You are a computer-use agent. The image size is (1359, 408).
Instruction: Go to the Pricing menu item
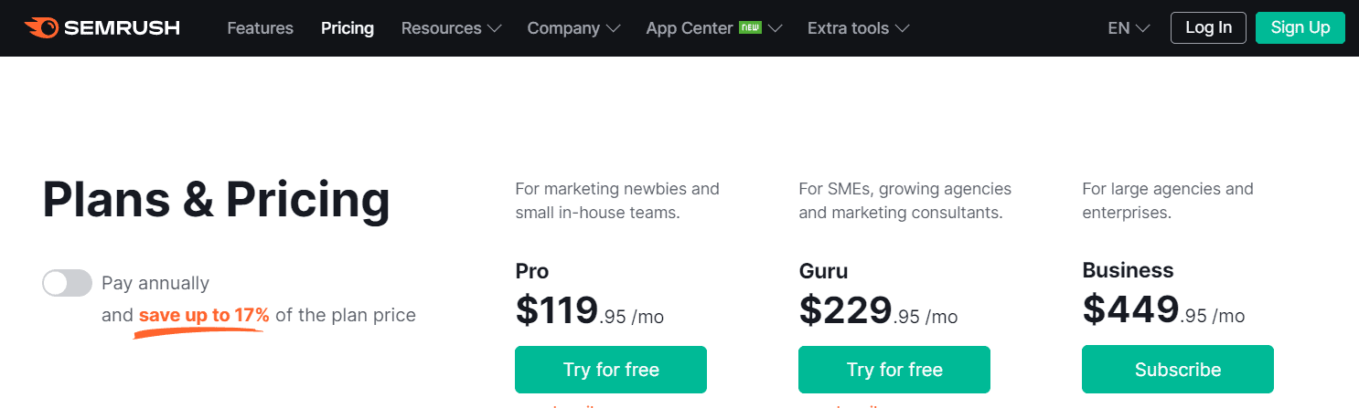point(348,28)
